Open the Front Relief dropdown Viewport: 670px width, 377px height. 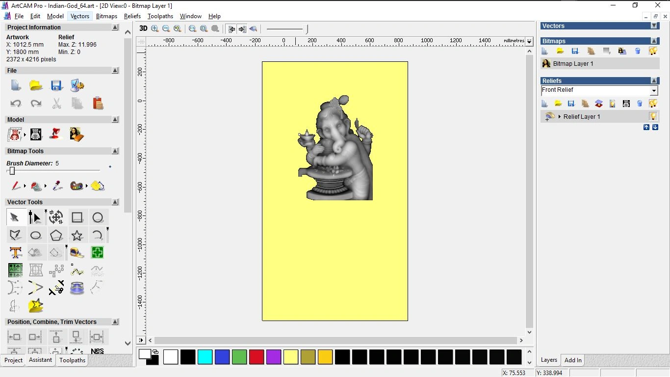pos(654,90)
